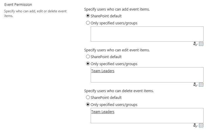Click blank area in the delete-users picker box
208x130 pixels.
click(158, 118)
